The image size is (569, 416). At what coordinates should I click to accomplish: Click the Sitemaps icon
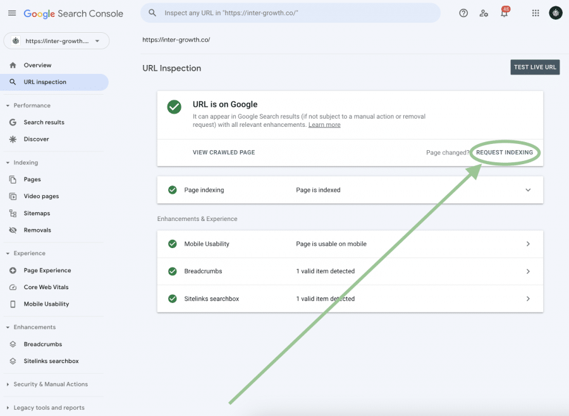pyautogui.click(x=13, y=213)
